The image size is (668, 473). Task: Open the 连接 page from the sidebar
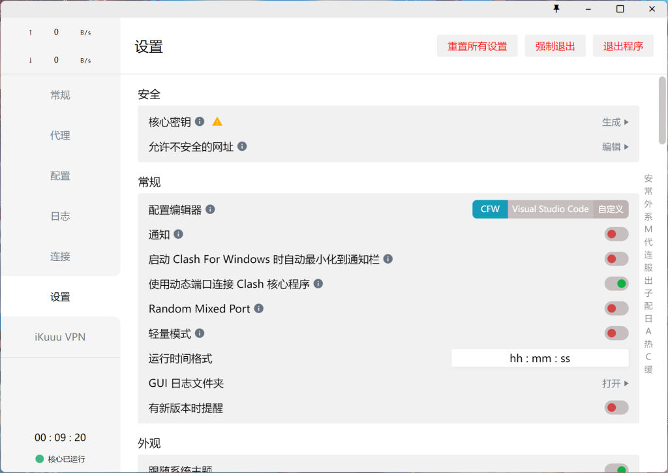point(60,256)
